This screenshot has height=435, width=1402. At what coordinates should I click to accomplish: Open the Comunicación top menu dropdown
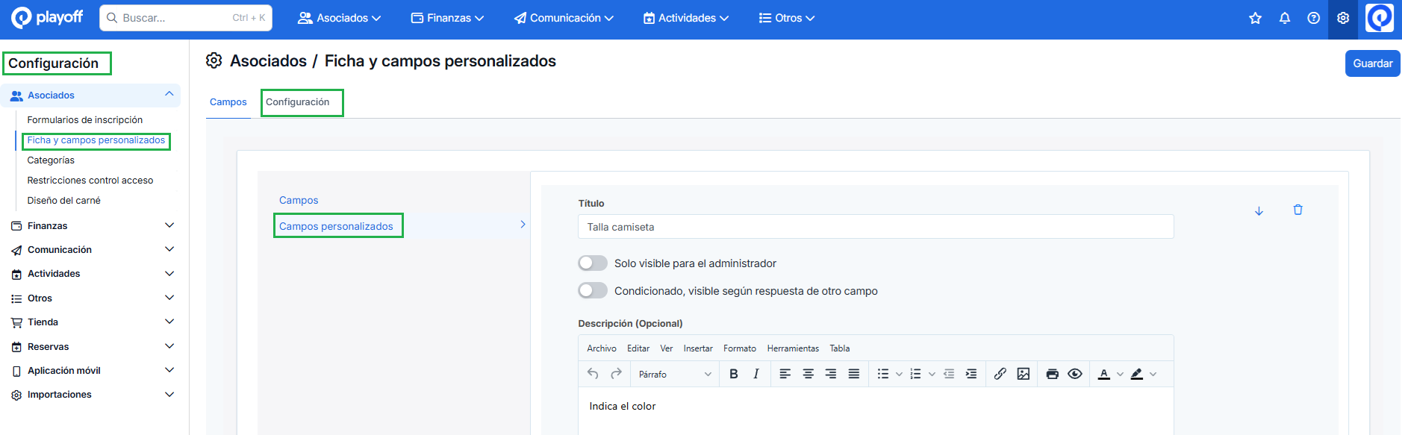pos(564,18)
